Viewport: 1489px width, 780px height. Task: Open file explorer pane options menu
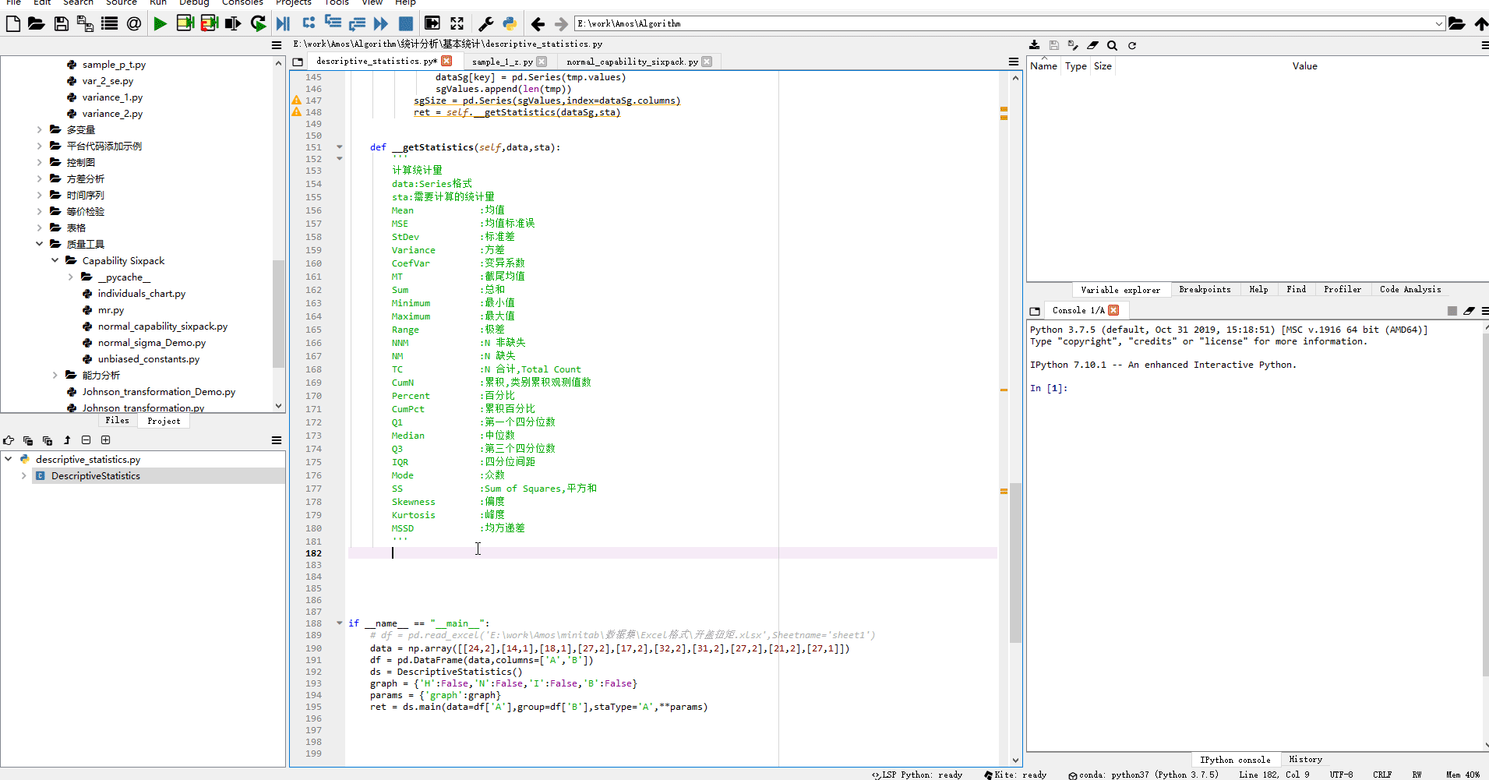click(x=277, y=45)
